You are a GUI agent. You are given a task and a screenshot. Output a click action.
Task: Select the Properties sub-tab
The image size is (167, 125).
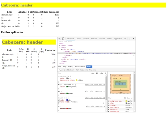[x=93, y=70]
